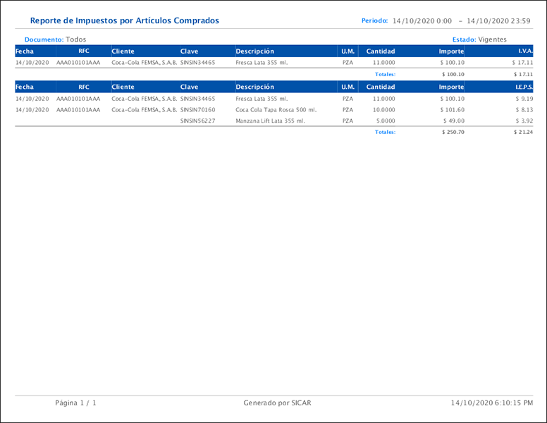Click the 'Documento: Todos' filter label

click(x=55, y=39)
